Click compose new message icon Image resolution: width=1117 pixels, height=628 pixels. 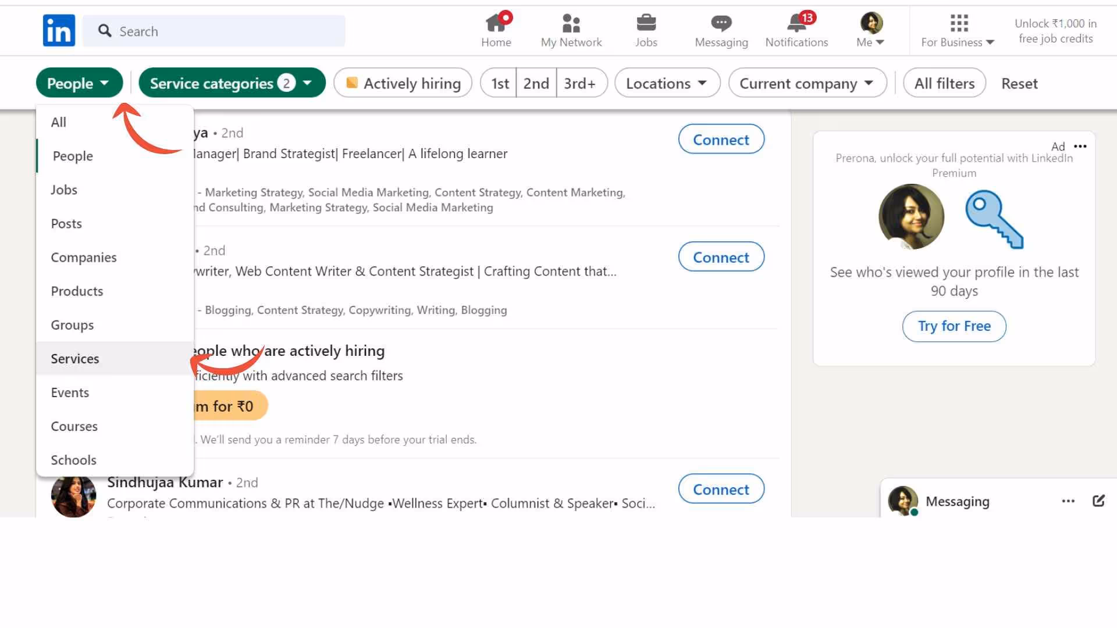1098,501
